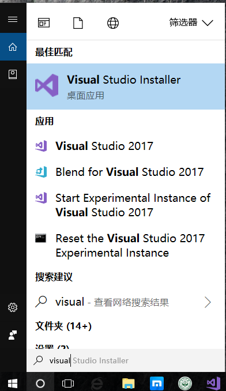Open Task View on the taskbar
This screenshot has width=226, height=391.
68,384
